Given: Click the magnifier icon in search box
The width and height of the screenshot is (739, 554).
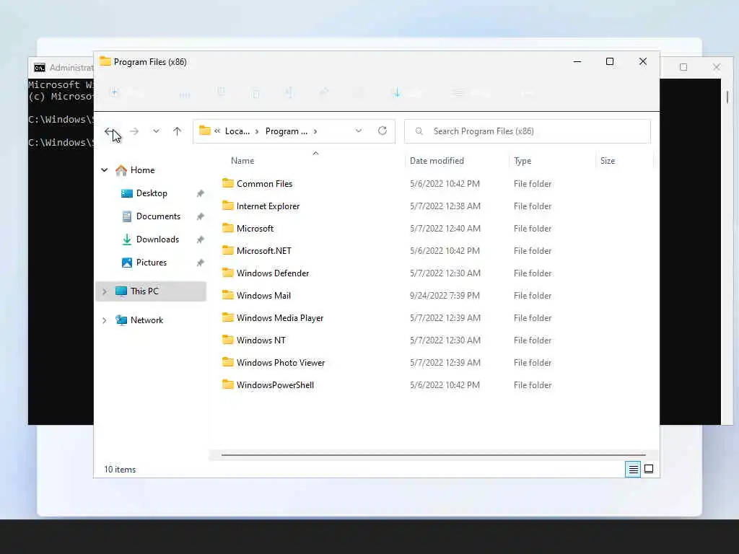Looking at the screenshot, I should [419, 131].
